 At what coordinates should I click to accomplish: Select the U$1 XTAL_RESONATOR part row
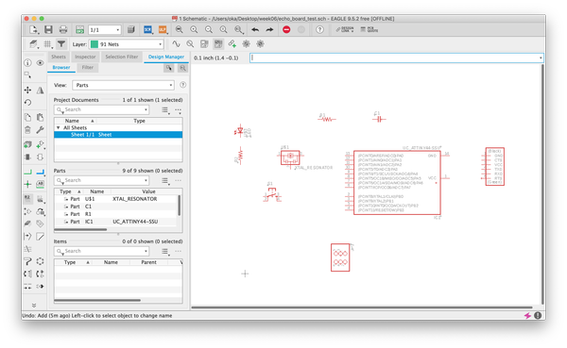(115, 199)
